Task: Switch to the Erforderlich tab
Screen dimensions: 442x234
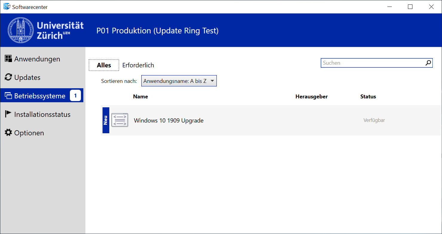Action: point(138,65)
